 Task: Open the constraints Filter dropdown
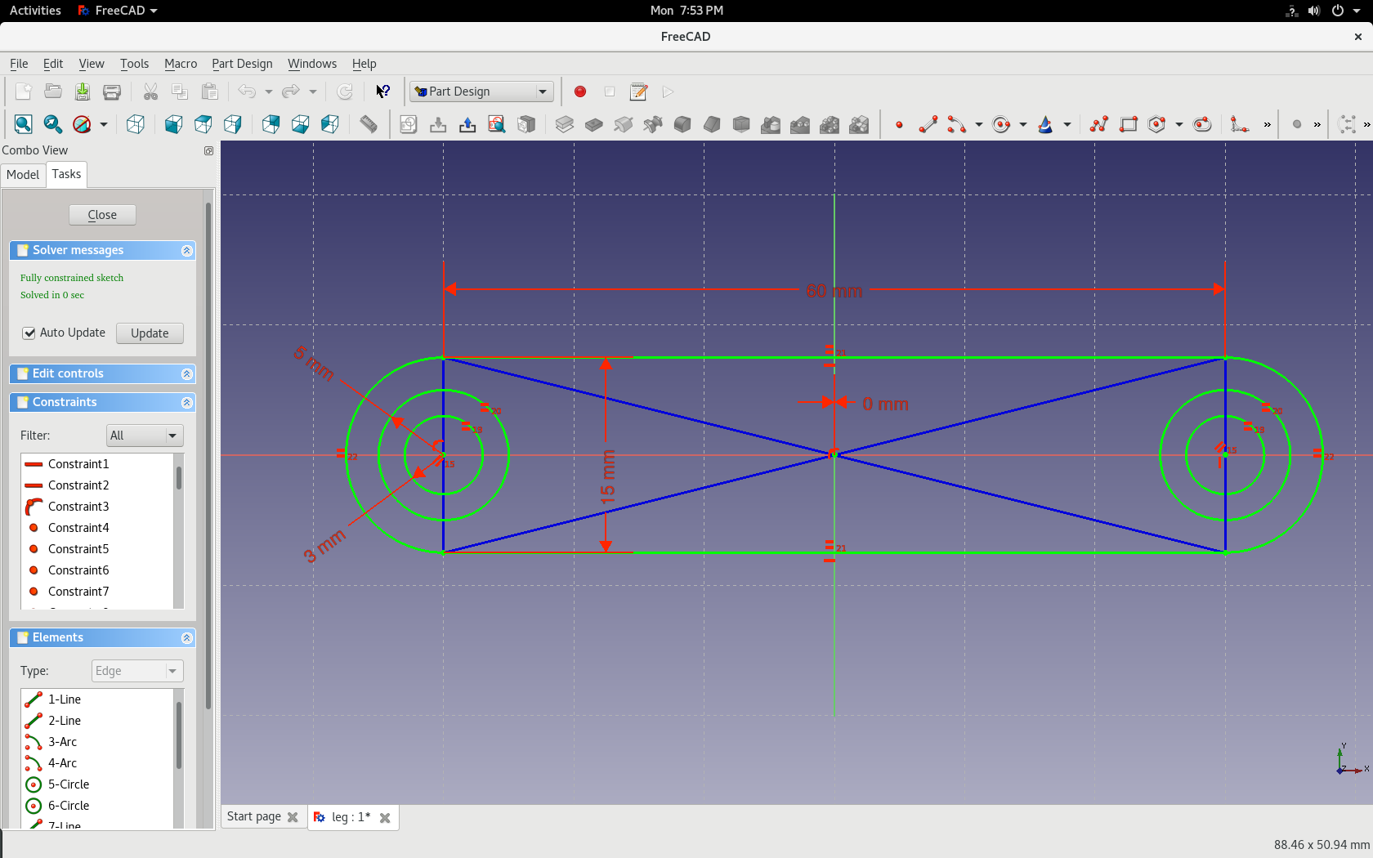point(144,436)
